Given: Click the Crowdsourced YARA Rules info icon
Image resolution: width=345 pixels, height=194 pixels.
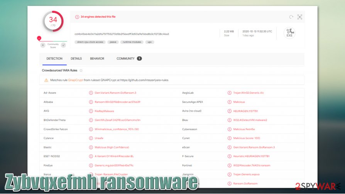Looking at the screenshot, I should tap(81, 70).
